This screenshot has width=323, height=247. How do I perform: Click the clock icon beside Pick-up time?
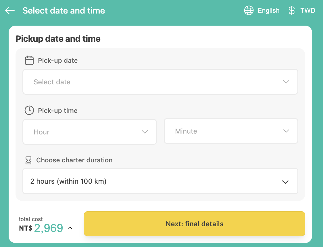pos(29,111)
